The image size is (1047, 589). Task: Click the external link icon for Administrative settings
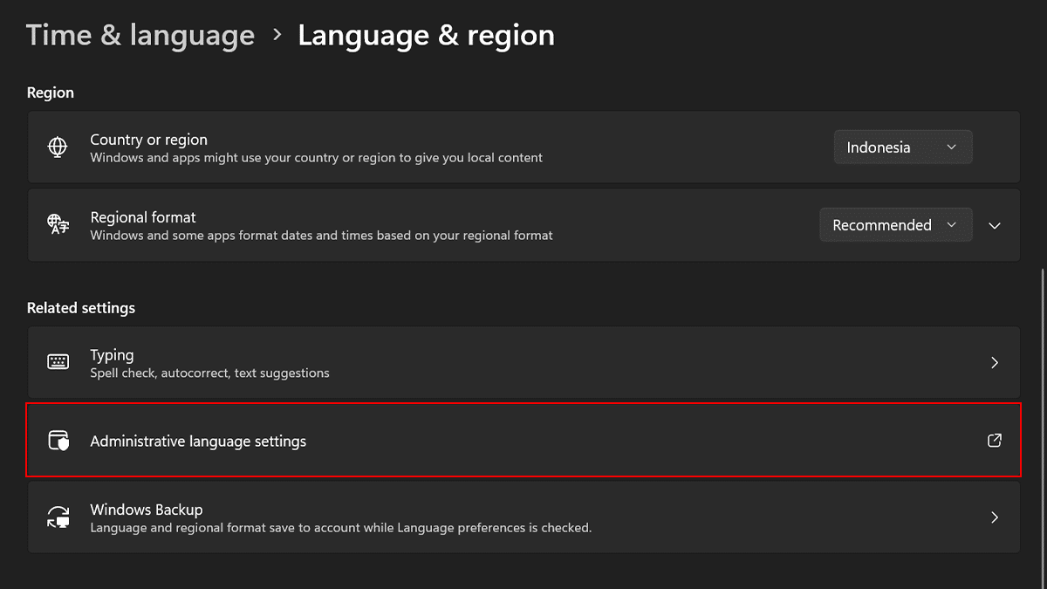coord(994,441)
